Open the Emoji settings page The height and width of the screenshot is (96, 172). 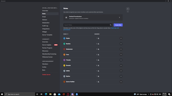[44, 17]
